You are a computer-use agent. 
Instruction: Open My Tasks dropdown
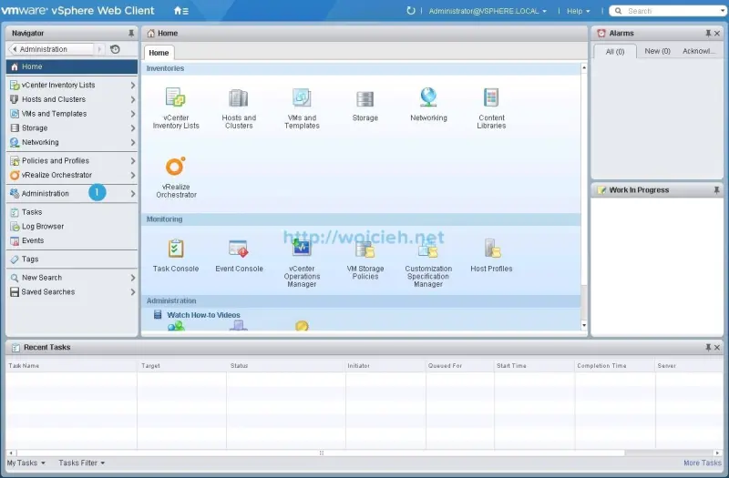(x=26, y=463)
